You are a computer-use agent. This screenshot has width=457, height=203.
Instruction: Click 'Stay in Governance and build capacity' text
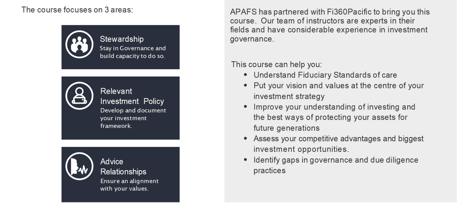pyautogui.click(x=133, y=52)
